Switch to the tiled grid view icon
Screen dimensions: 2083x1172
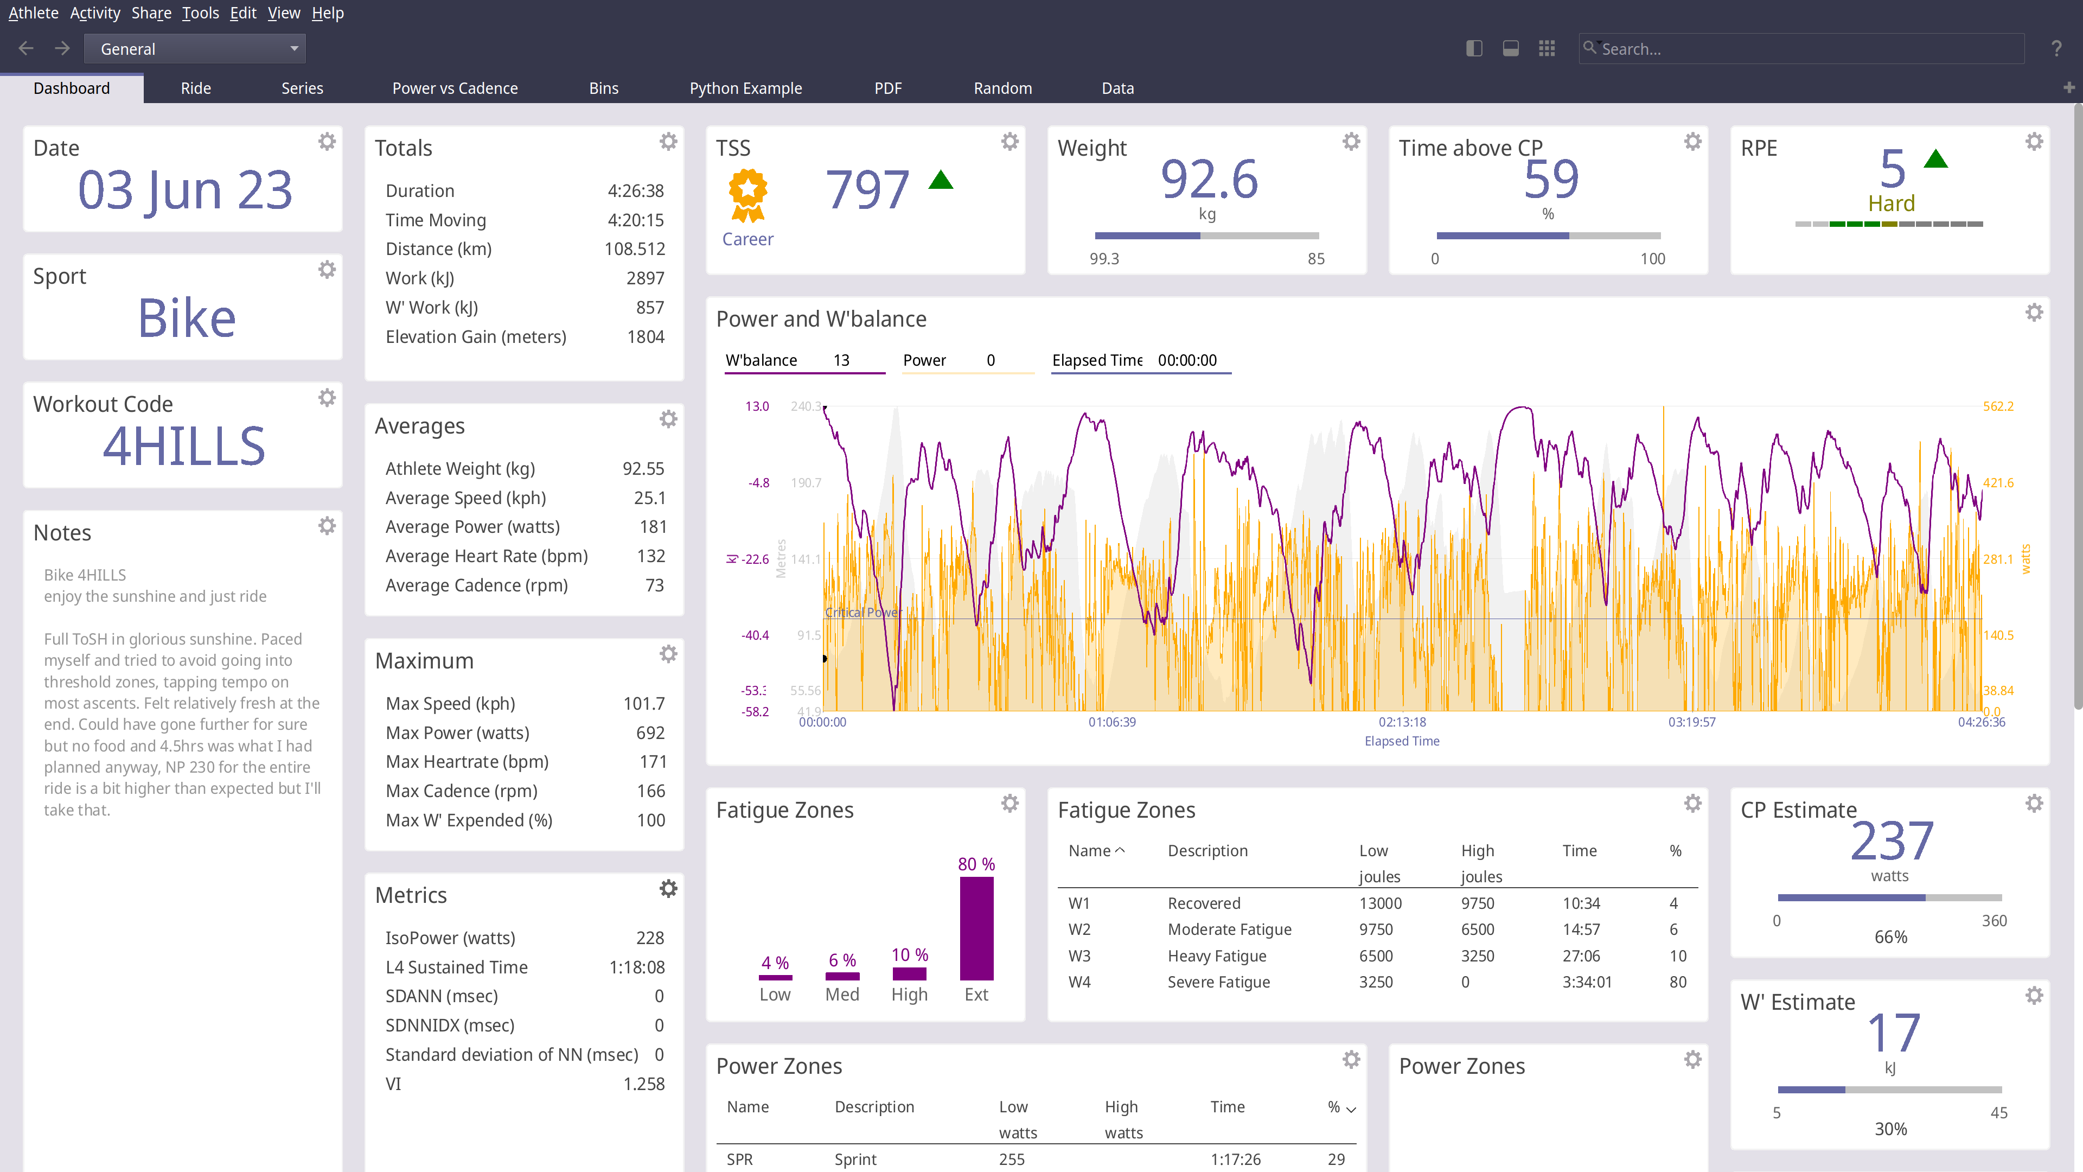1546,48
